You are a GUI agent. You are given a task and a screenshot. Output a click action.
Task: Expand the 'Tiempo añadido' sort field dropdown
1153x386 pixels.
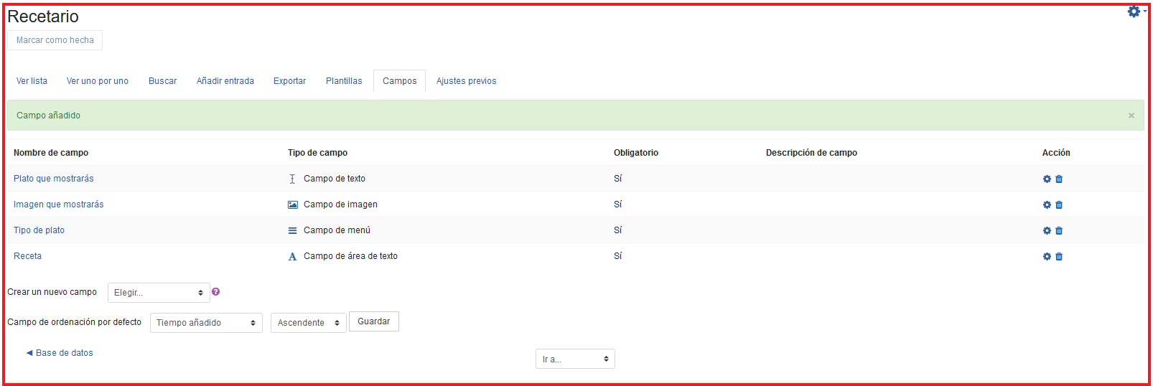tap(206, 323)
